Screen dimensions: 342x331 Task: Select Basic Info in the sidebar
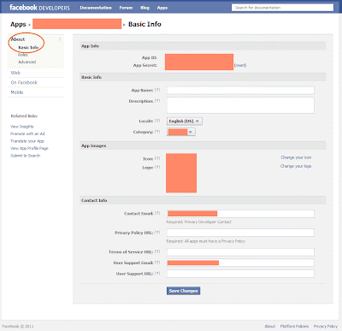(x=28, y=47)
